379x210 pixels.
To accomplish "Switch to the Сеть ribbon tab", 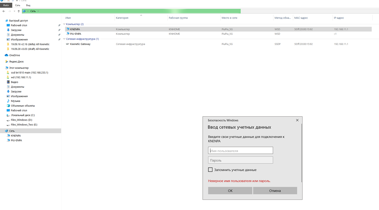I will [x=18, y=5].
